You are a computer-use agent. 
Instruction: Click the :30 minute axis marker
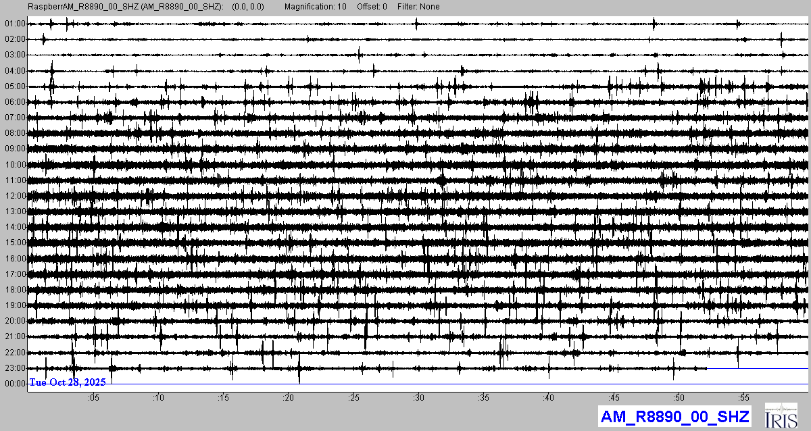418,397
